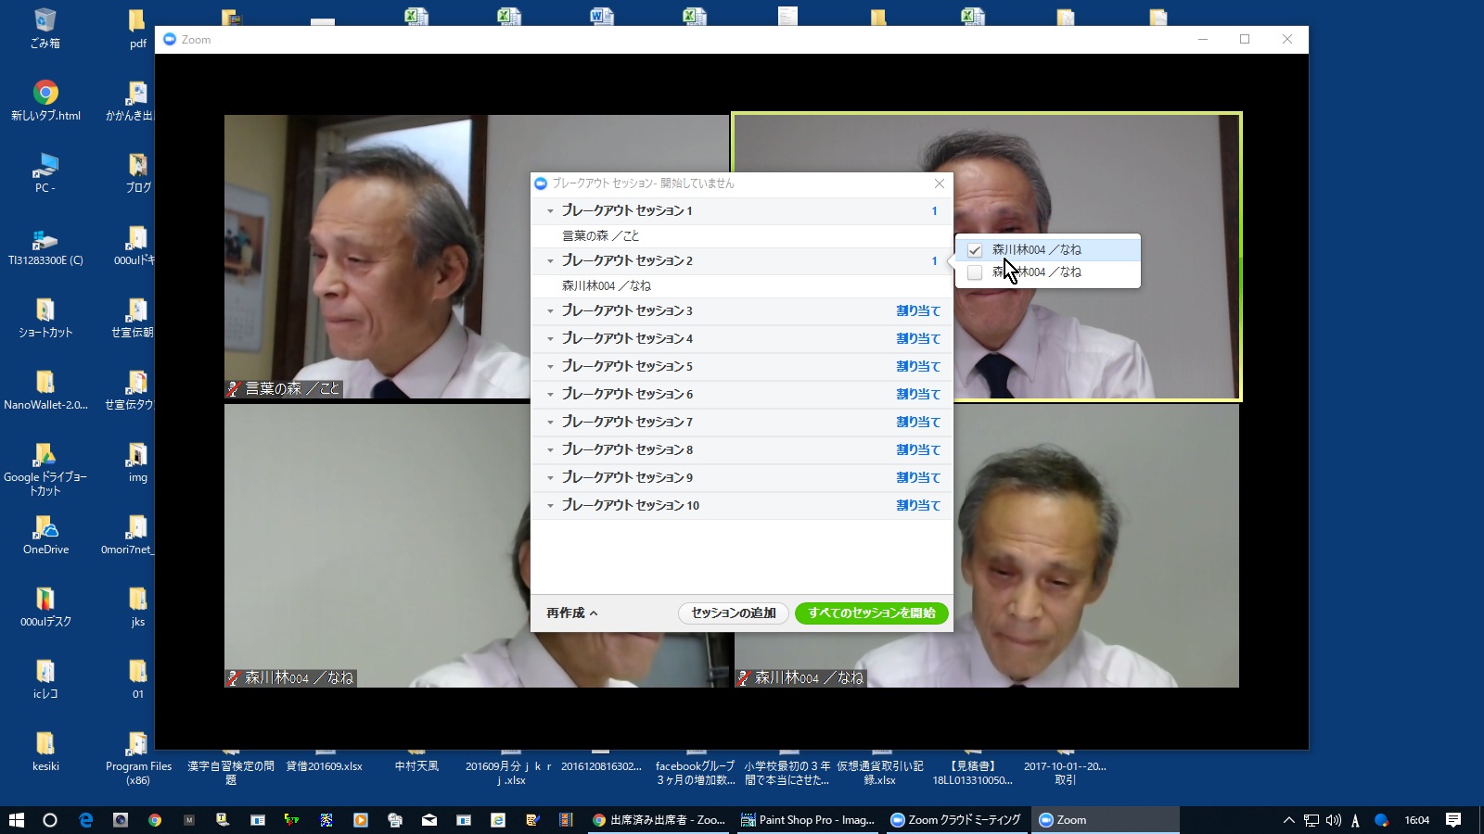Launch Edge from taskbar
Screen dimensions: 1484x834
point(85,820)
